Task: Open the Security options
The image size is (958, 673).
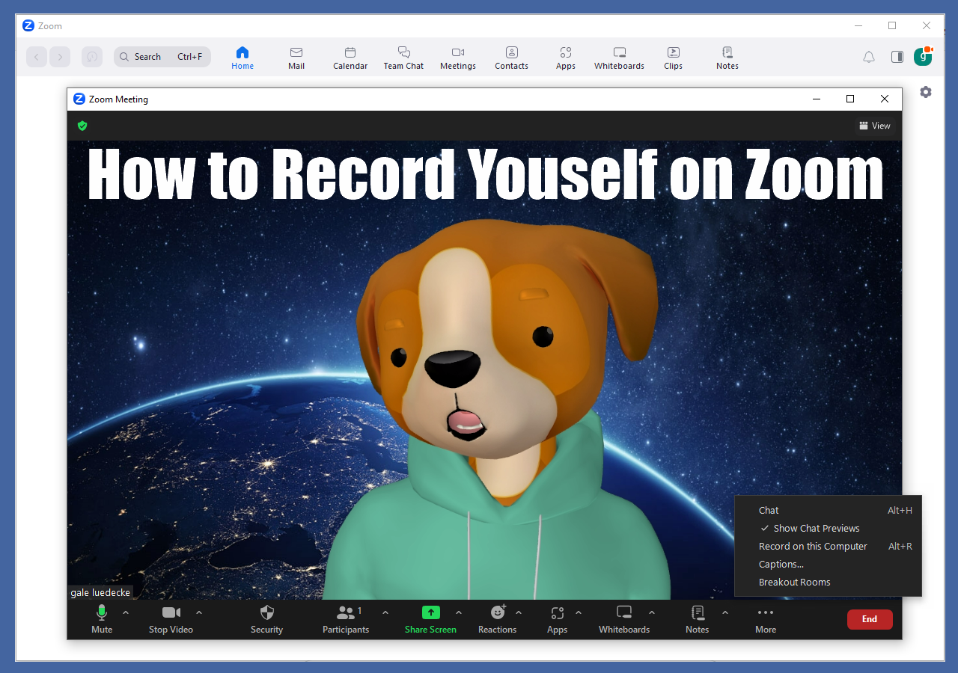Action: click(266, 619)
